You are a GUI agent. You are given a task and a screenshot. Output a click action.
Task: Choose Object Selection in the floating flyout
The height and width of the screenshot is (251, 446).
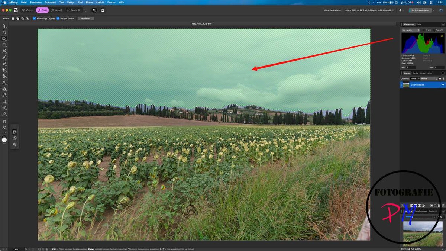[x=14, y=132]
